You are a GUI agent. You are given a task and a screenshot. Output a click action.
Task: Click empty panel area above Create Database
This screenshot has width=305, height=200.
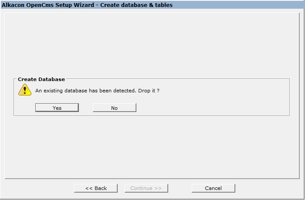coord(152,44)
